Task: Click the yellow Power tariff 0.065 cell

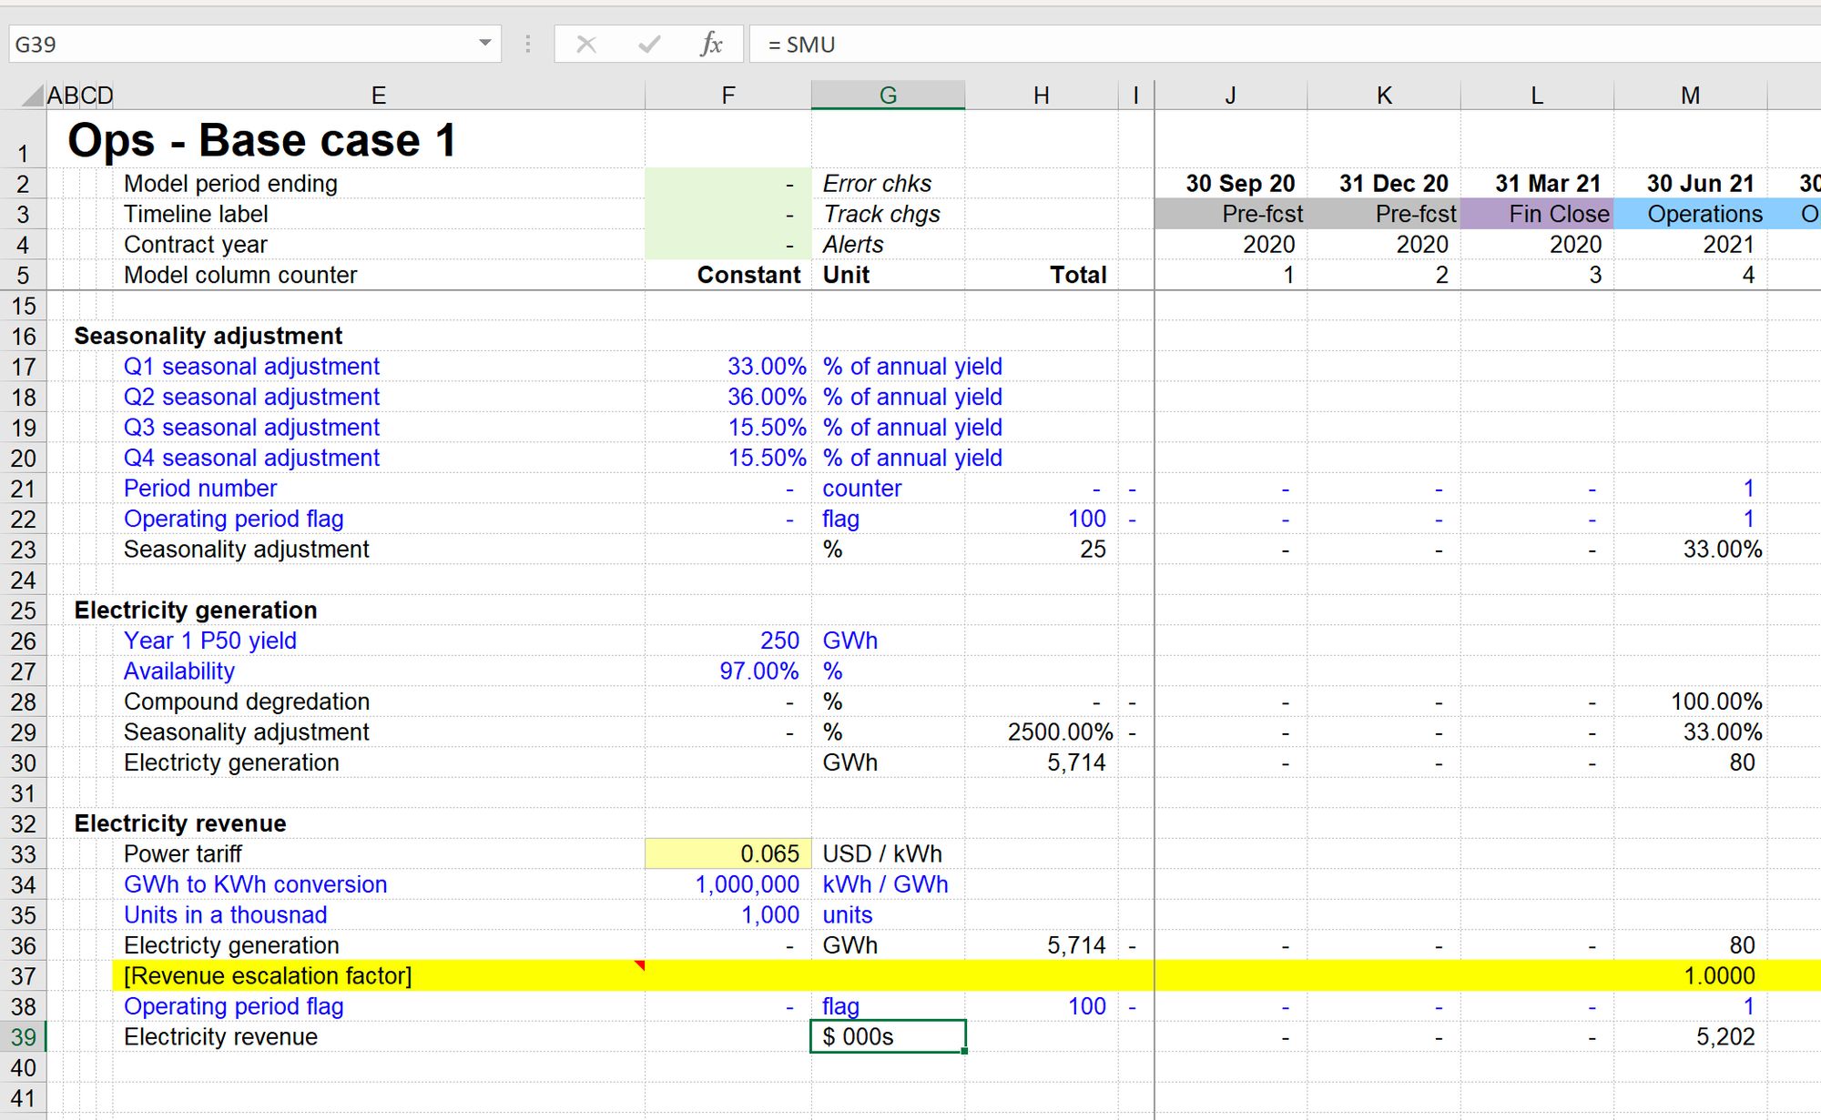Action: pyautogui.click(x=727, y=853)
